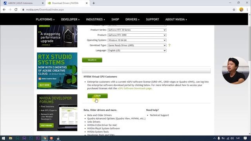Go to SUPPORT in the navigation bar
251x141 pixels.
(x=153, y=19)
